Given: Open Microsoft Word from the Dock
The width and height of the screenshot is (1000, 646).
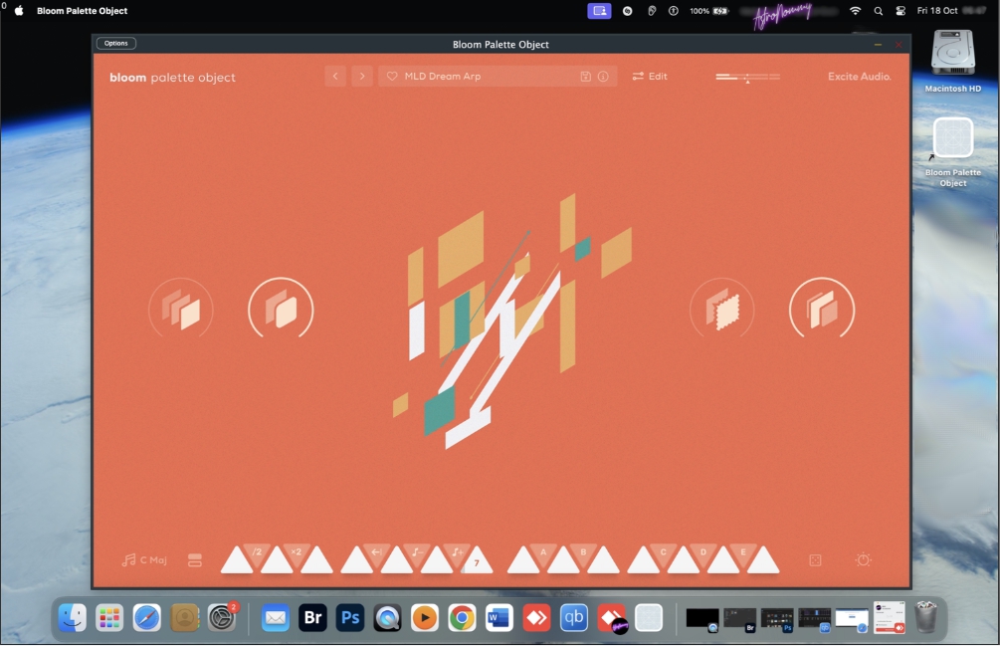Looking at the screenshot, I should (500, 617).
